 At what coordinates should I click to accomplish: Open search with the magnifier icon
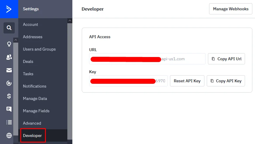point(9,28)
